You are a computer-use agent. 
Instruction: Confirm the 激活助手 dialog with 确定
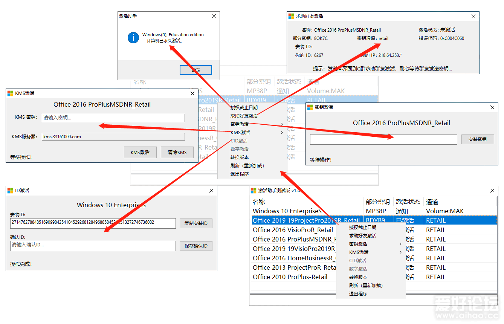click(195, 70)
